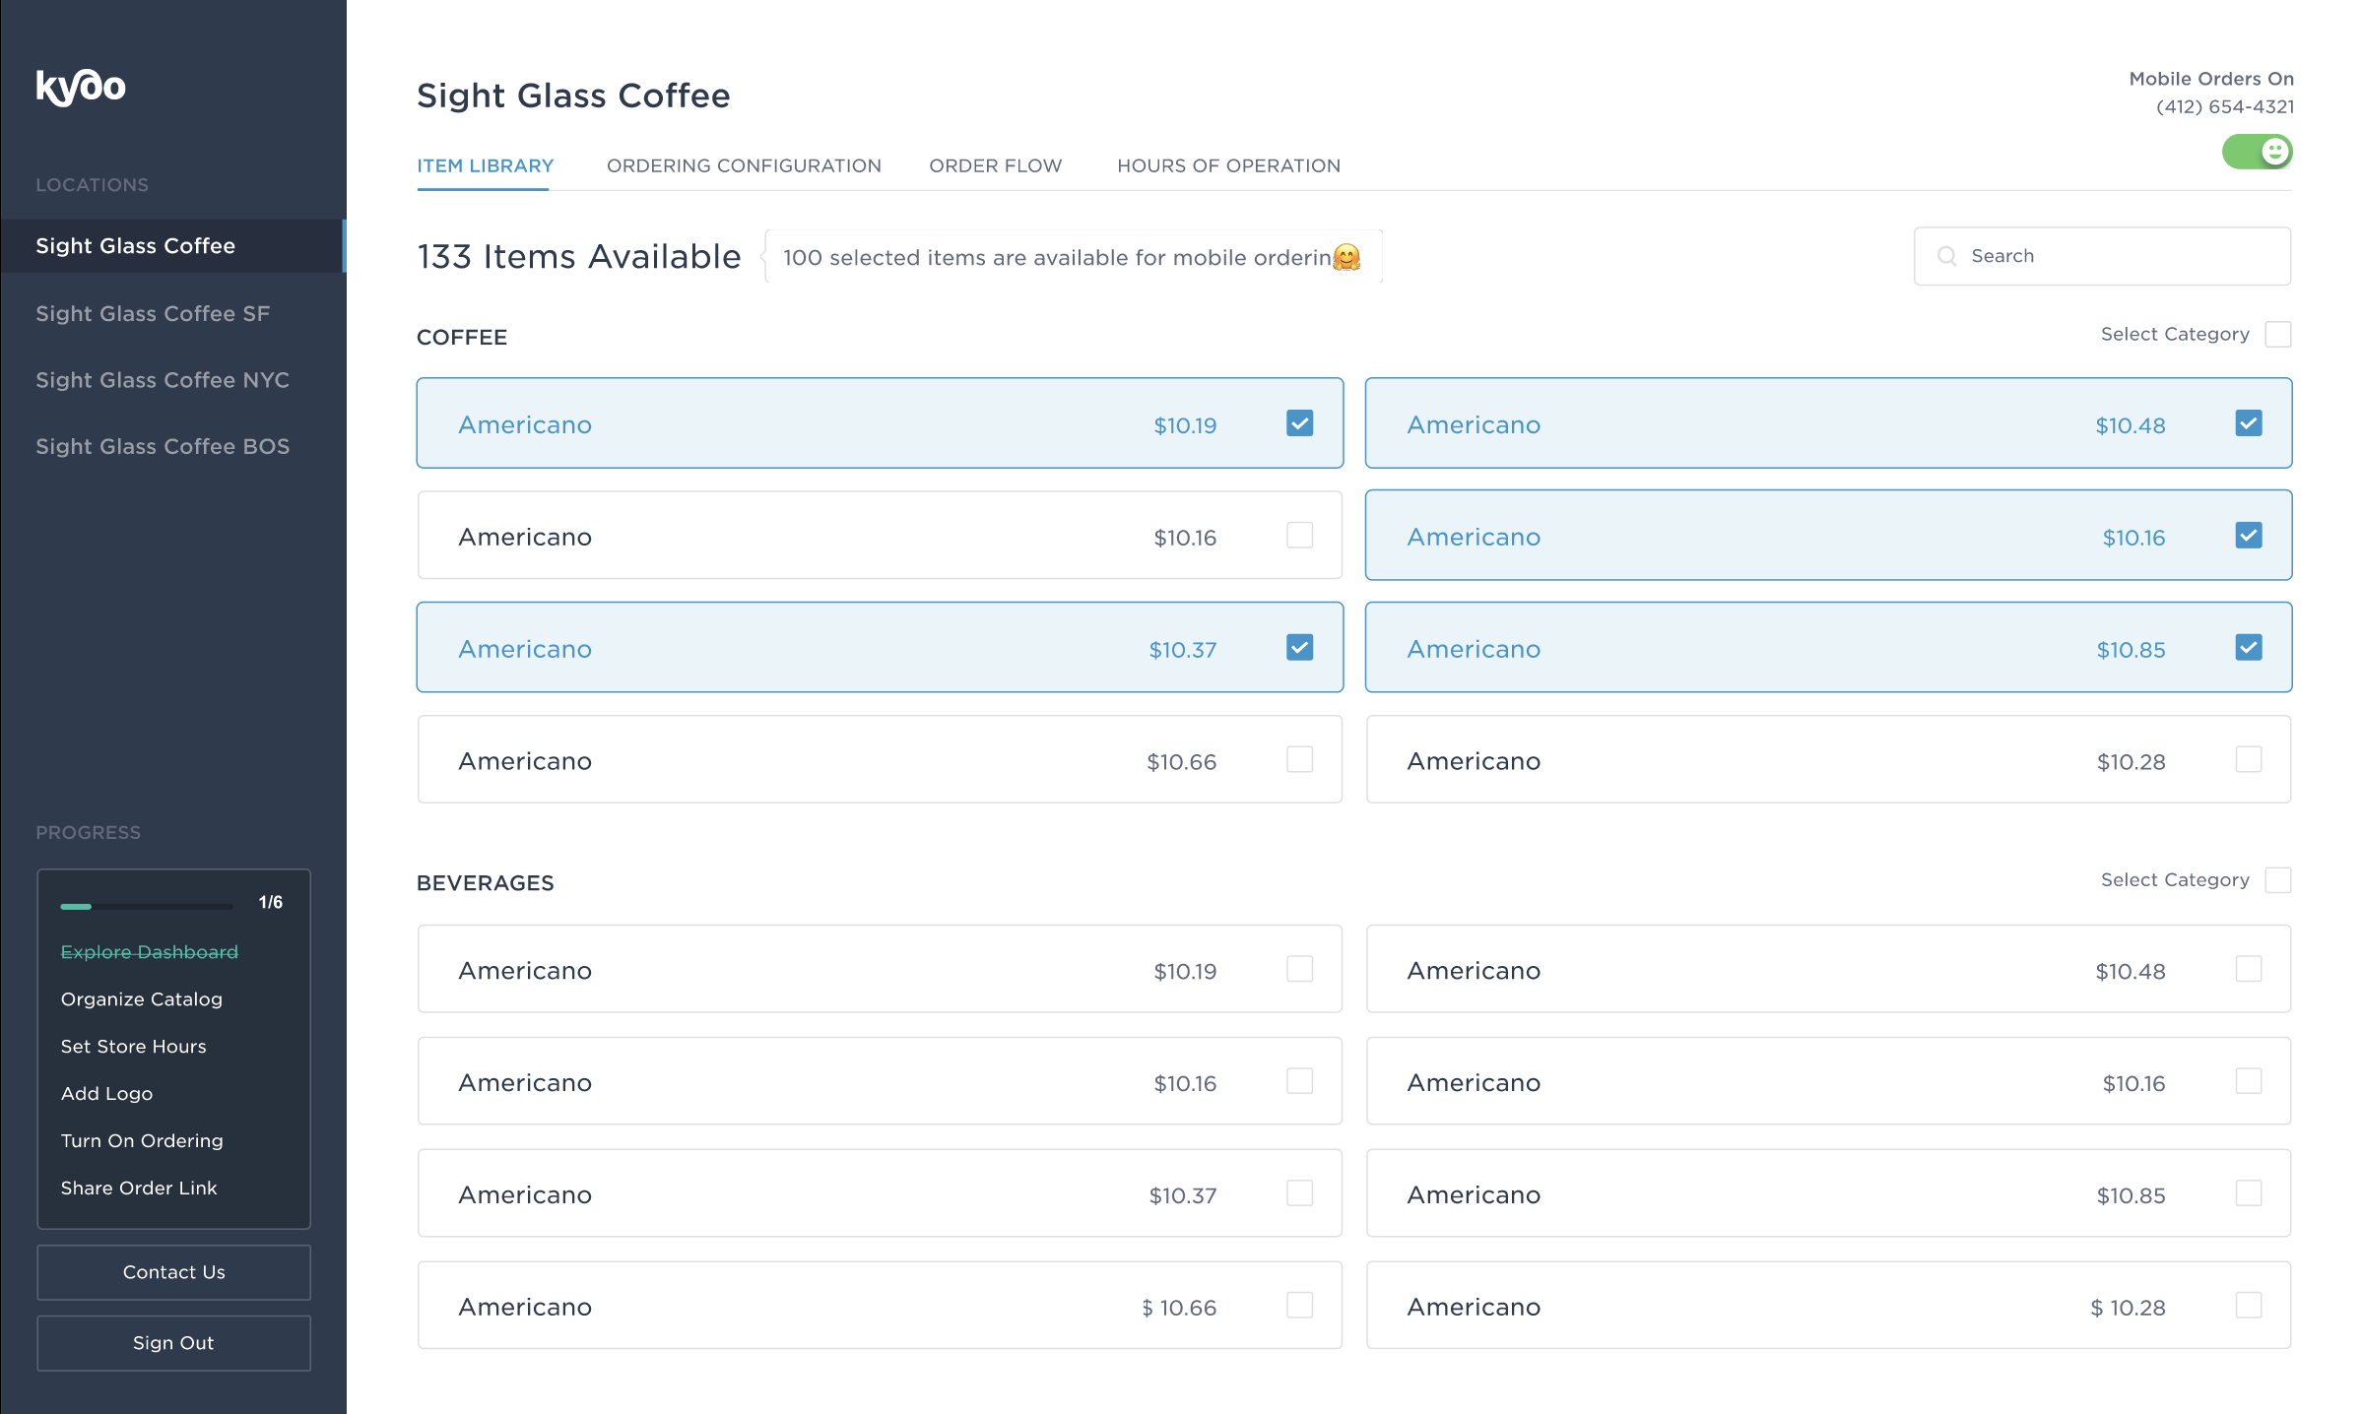This screenshot has width=2362, height=1414.
Task: Click the second Coffee Americano $10.16 selected card
Action: [1828, 536]
